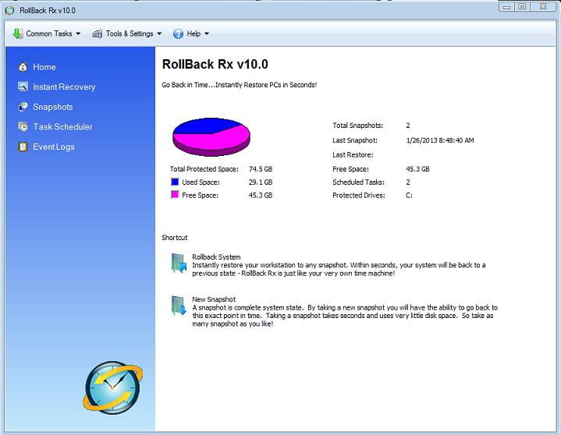
Task: Click the Event Logs clipboard icon
Action: 23,147
